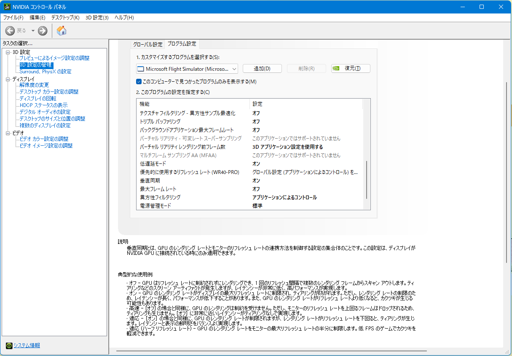Click the main panel vertical scrollbar
512x356 pixels.
point(507,173)
